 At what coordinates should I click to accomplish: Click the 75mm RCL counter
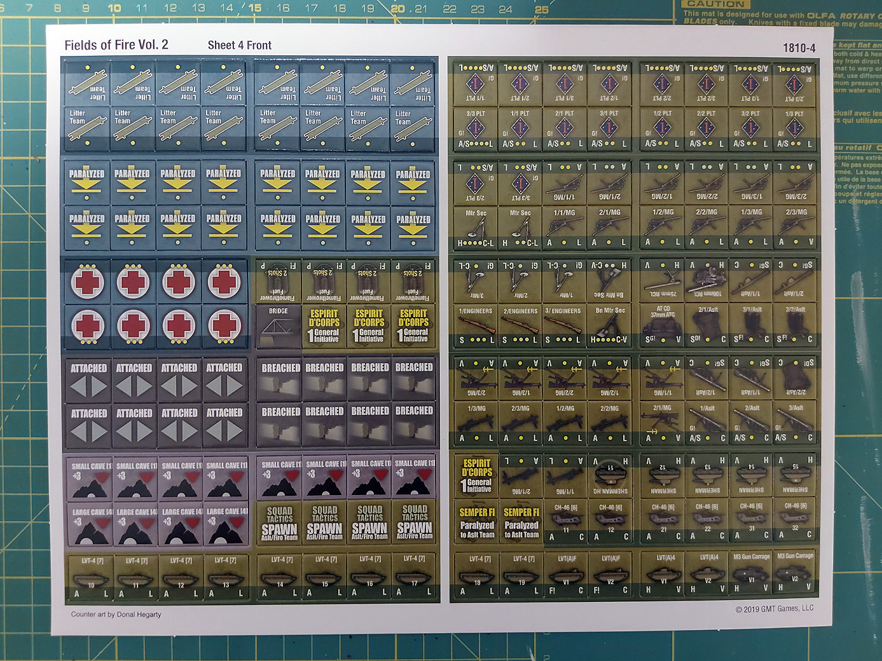point(663,280)
